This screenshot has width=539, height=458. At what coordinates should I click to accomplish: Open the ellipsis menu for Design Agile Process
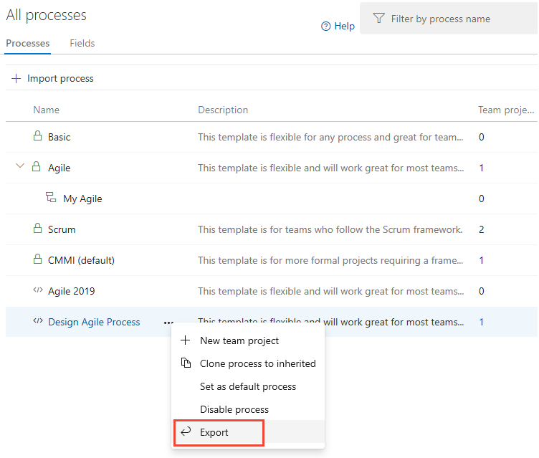point(168,323)
